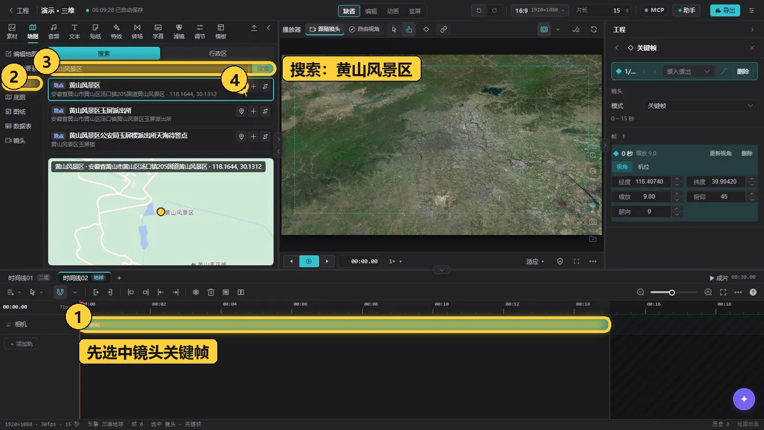
Task: Open the 模式 关键帧 mode dropdown
Action: (x=700, y=106)
